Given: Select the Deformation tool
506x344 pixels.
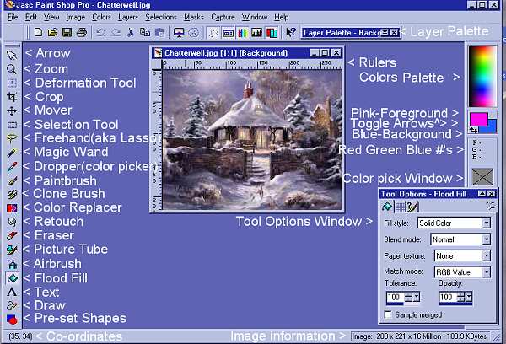Looking at the screenshot, I should pos(12,83).
